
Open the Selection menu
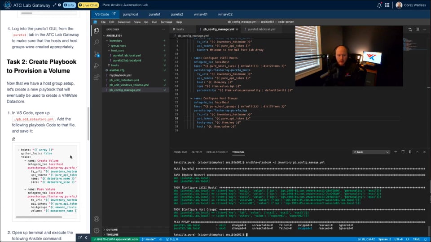pyautogui.click(x=124, y=22)
